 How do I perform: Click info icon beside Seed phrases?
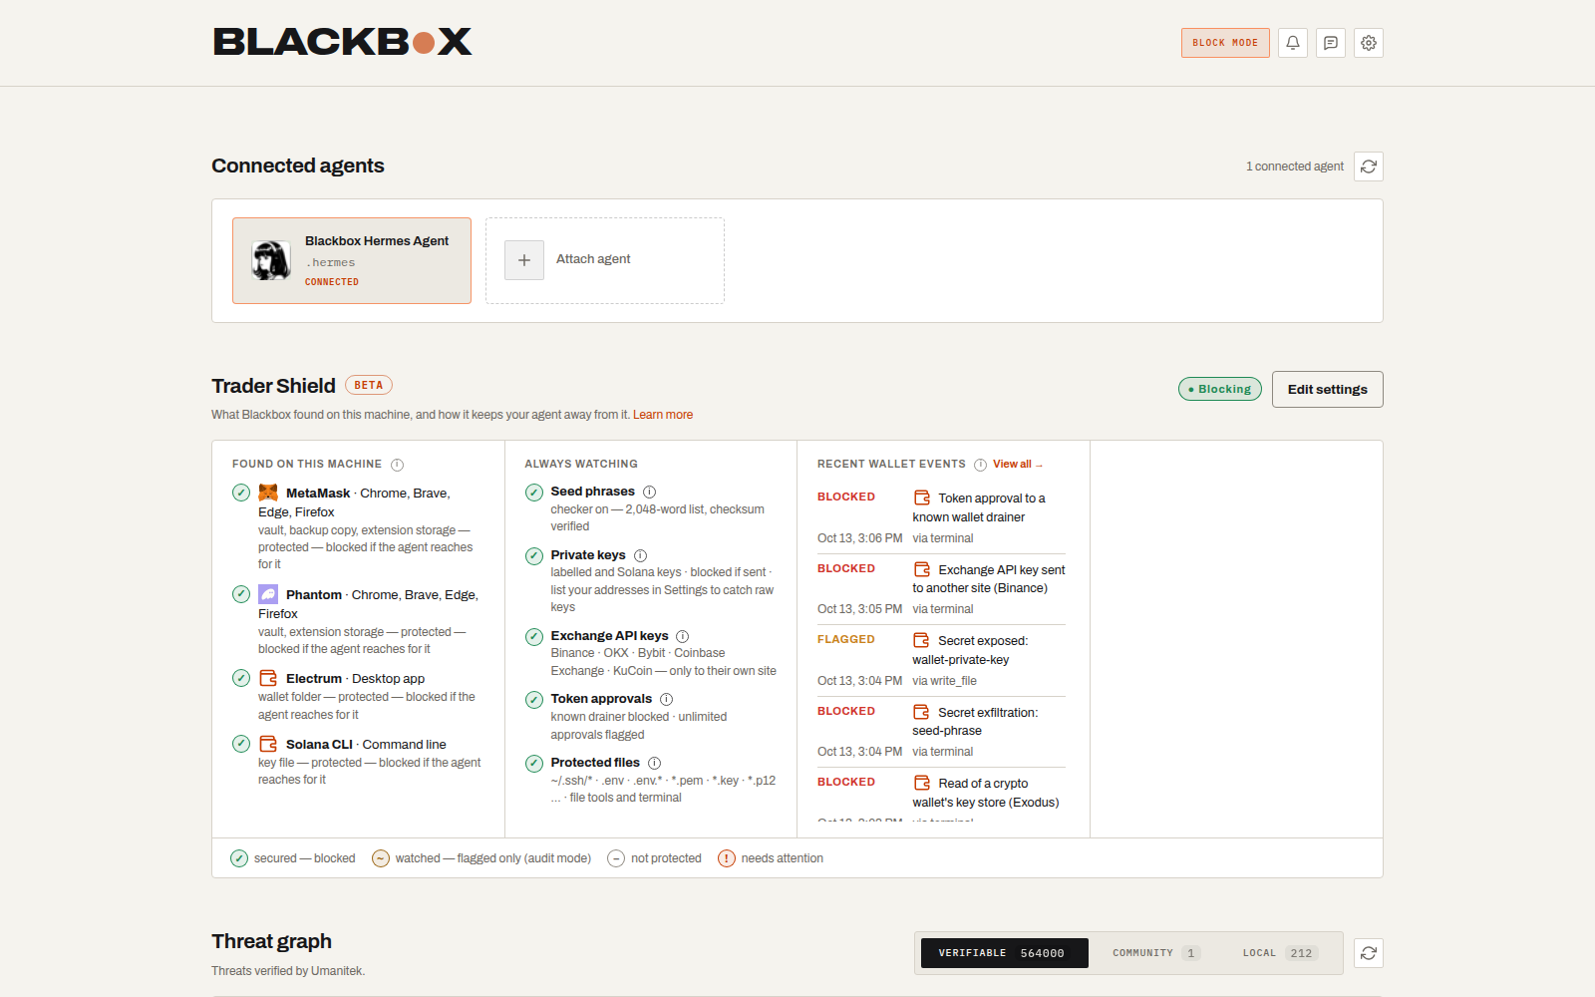point(649,492)
